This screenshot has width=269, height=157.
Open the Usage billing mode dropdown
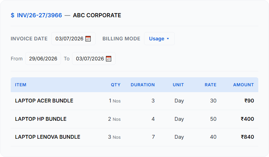pos(159,39)
